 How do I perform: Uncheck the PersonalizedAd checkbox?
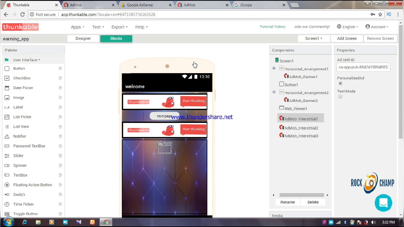(x=340, y=84)
